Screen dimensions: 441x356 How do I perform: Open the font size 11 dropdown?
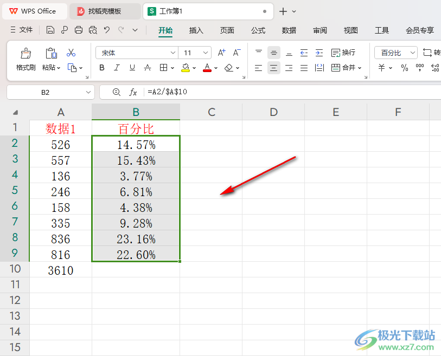[x=206, y=53]
